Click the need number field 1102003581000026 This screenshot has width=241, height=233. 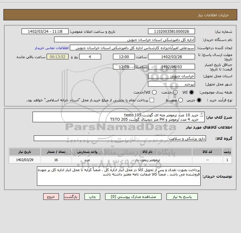tap(172, 32)
